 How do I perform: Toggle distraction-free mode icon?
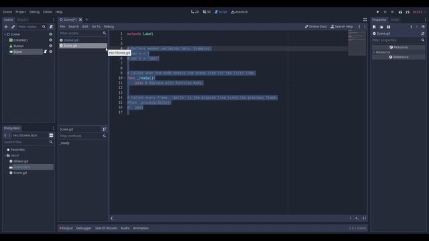[x=365, y=19]
